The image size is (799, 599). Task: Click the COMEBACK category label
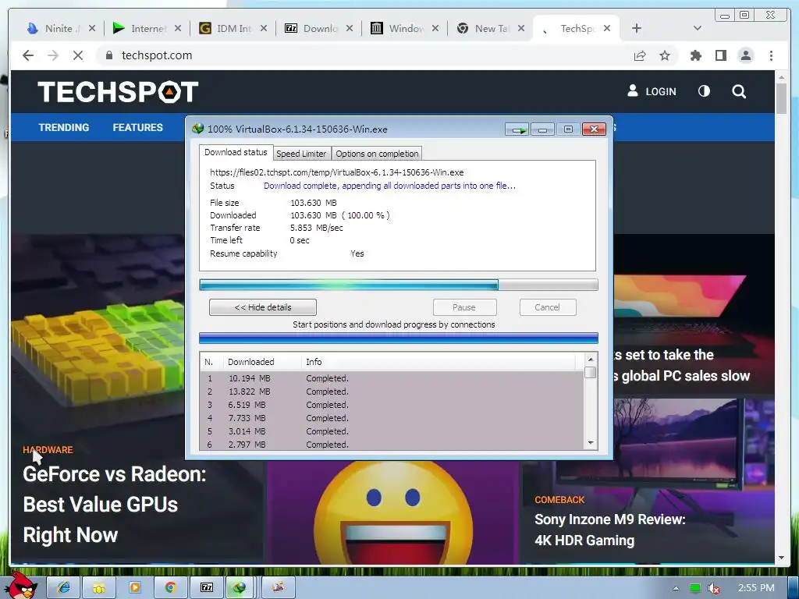click(x=559, y=500)
